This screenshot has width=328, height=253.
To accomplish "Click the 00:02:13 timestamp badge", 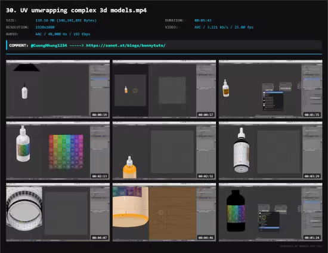I will (100, 176).
